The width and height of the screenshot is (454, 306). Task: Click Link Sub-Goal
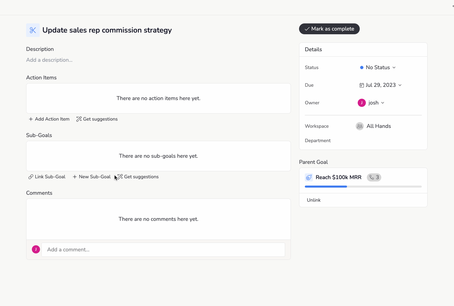pyautogui.click(x=47, y=177)
